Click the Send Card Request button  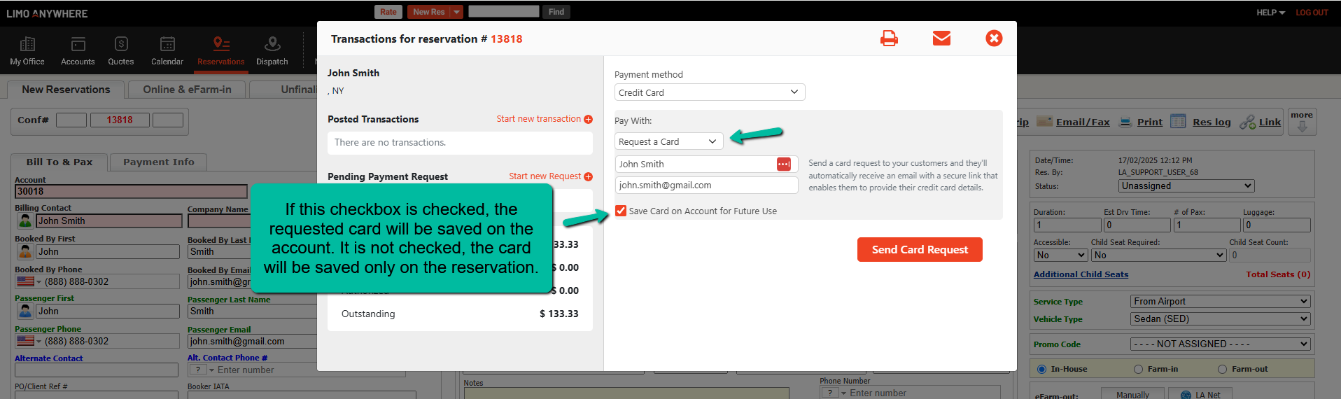coord(920,250)
